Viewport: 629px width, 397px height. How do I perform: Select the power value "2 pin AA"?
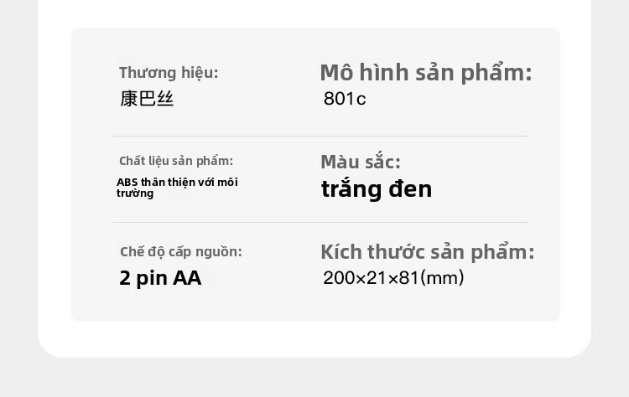coord(160,278)
